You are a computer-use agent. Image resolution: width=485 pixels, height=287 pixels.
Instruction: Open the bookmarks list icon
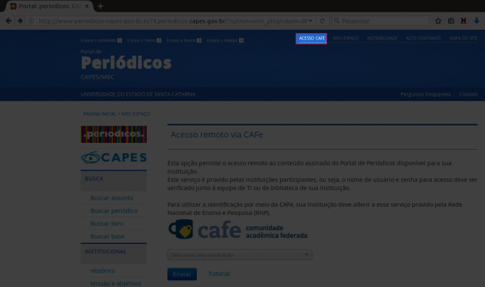click(x=451, y=21)
